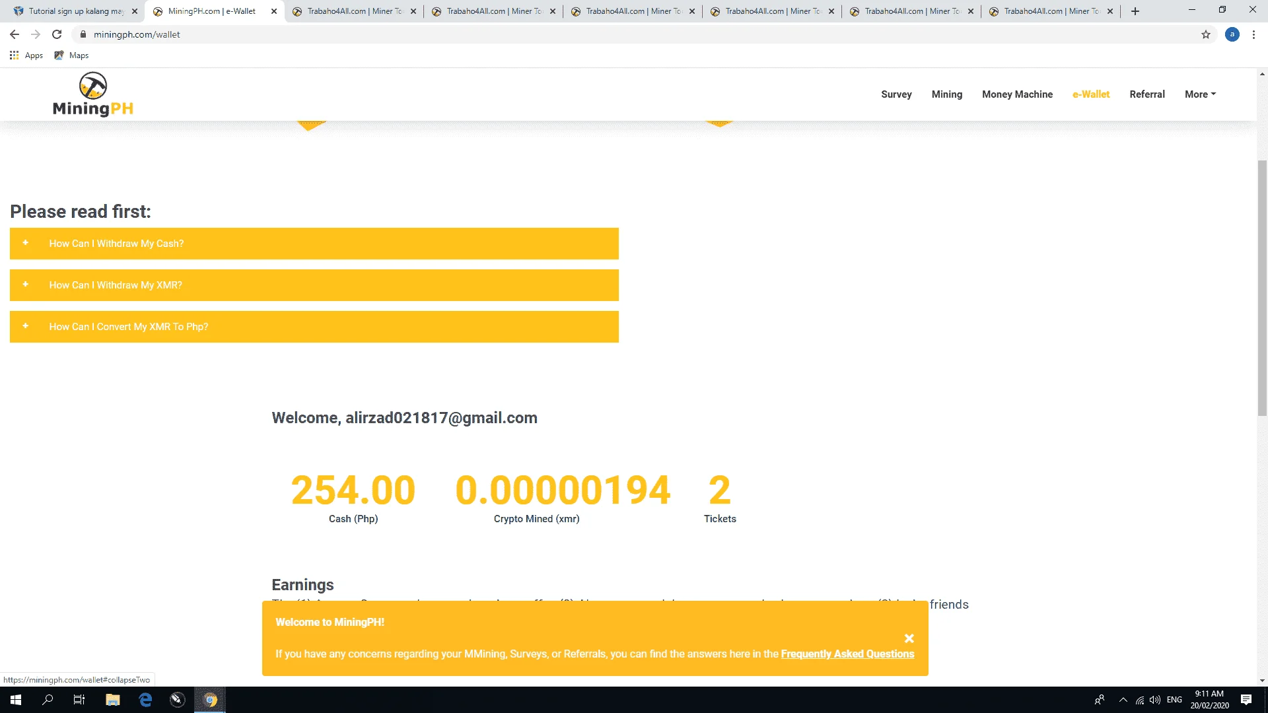1268x713 pixels.
Task: Open the Maps bookmark
Action: click(x=71, y=55)
